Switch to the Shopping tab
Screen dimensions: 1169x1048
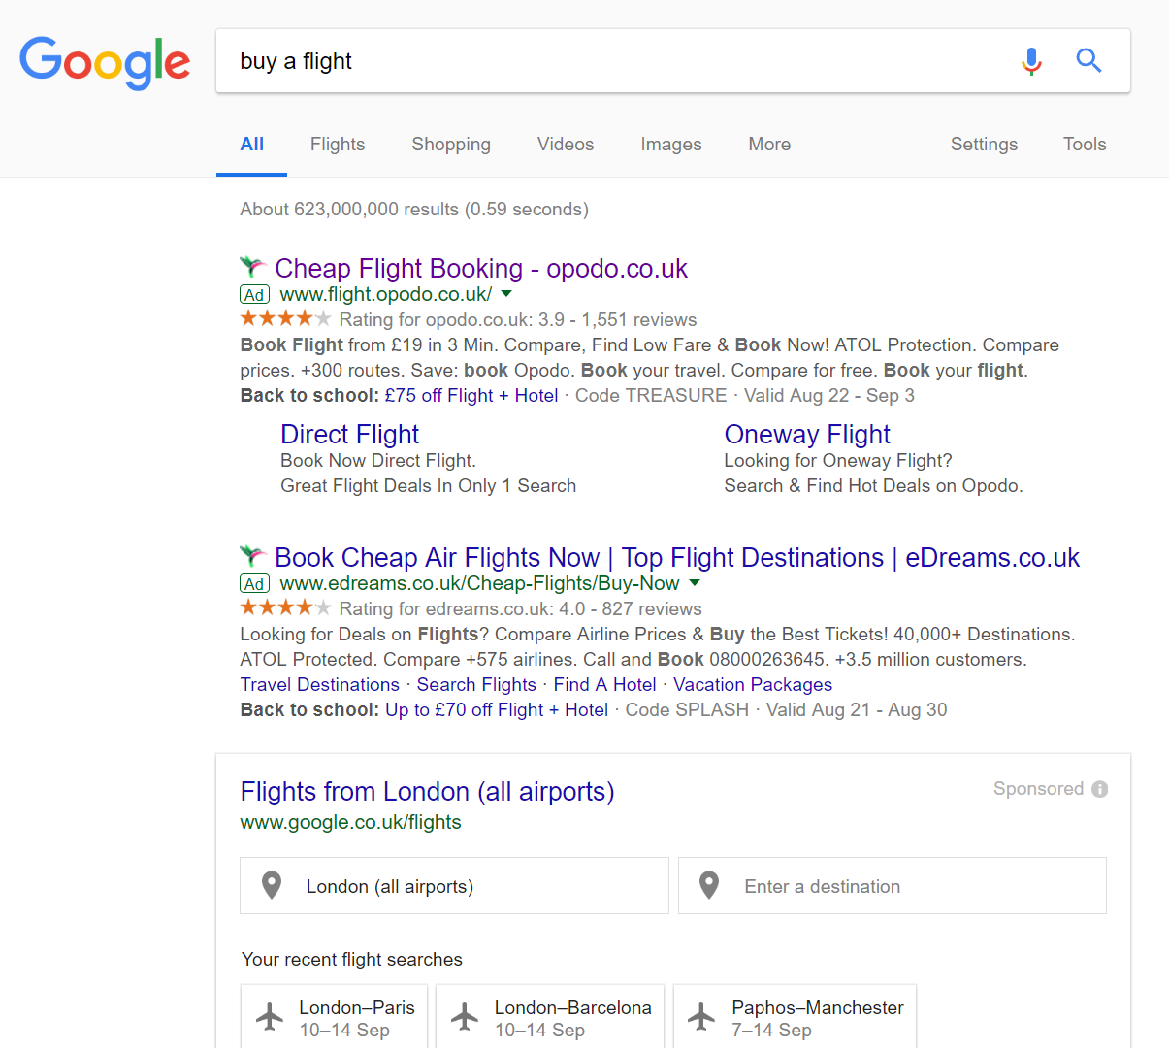(x=451, y=145)
